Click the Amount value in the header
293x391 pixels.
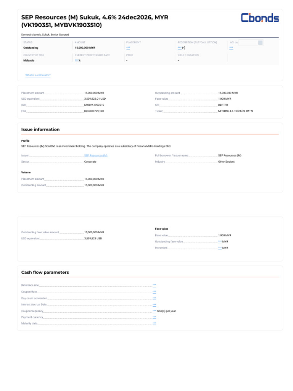pyautogui.click(x=85, y=48)
